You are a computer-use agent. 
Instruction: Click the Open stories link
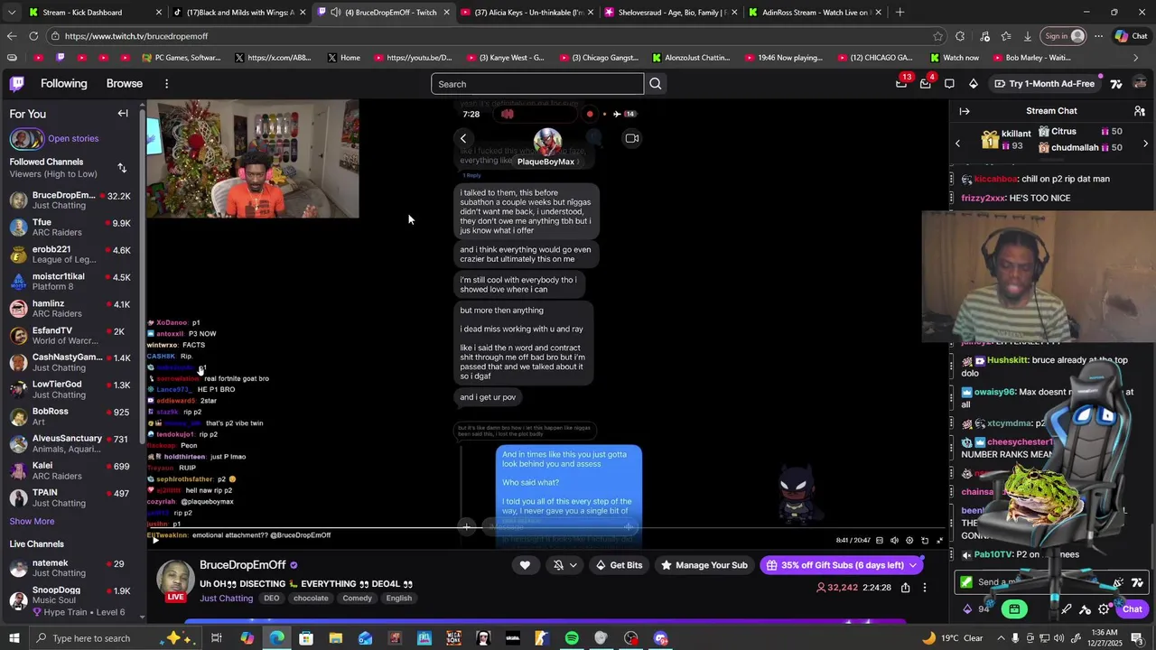click(x=73, y=138)
